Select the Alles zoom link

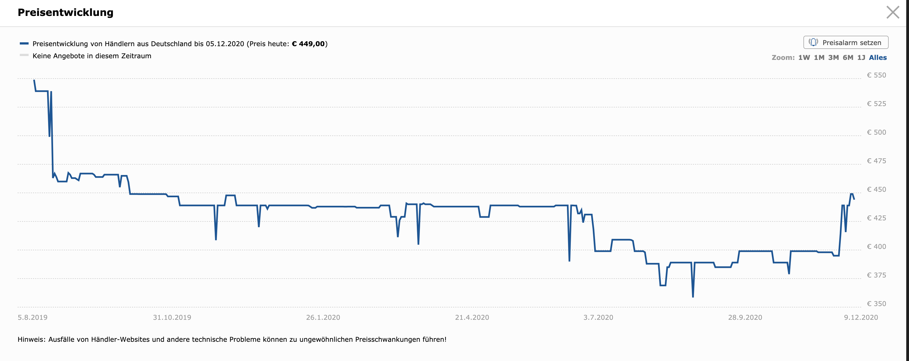[x=878, y=58]
